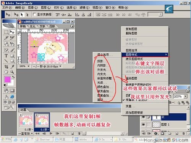Click the magenta foreground color swatch
Screen dimensions: 191x143
[8, 80]
